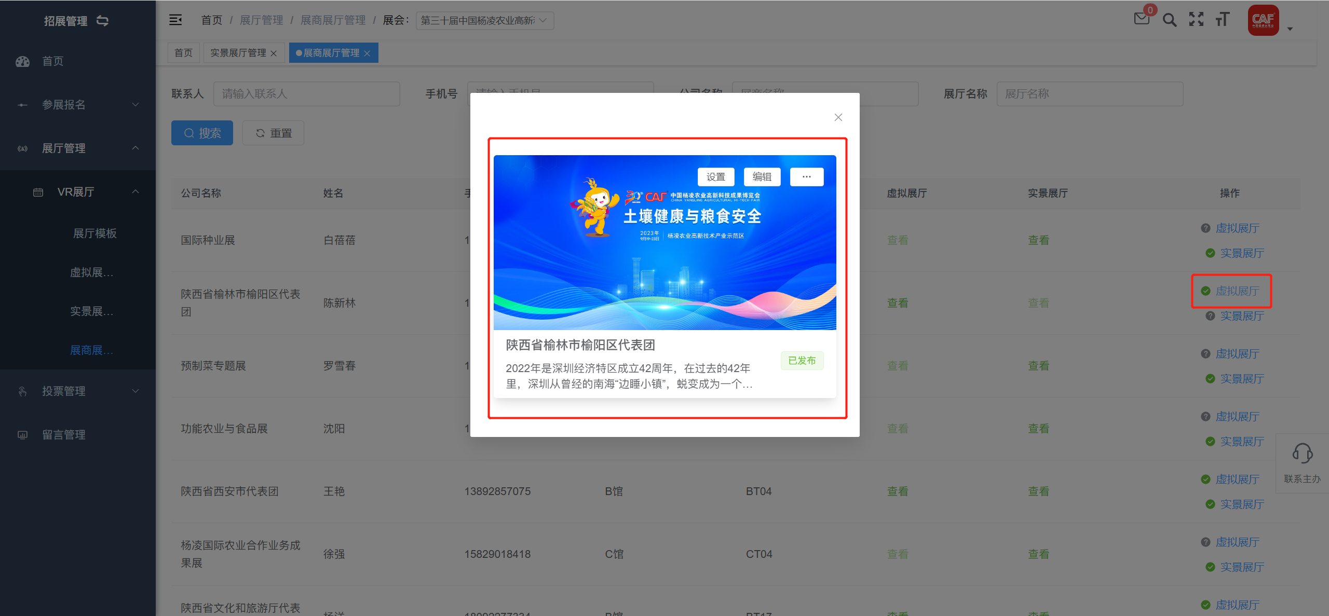Viewport: 1329px width, 616px height.
Task: Click the 展厅名称 input field
Action: pyautogui.click(x=1090, y=94)
